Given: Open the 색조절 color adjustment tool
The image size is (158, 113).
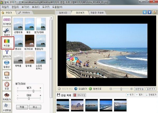Looking at the screenshot, I should click(7, 43).
